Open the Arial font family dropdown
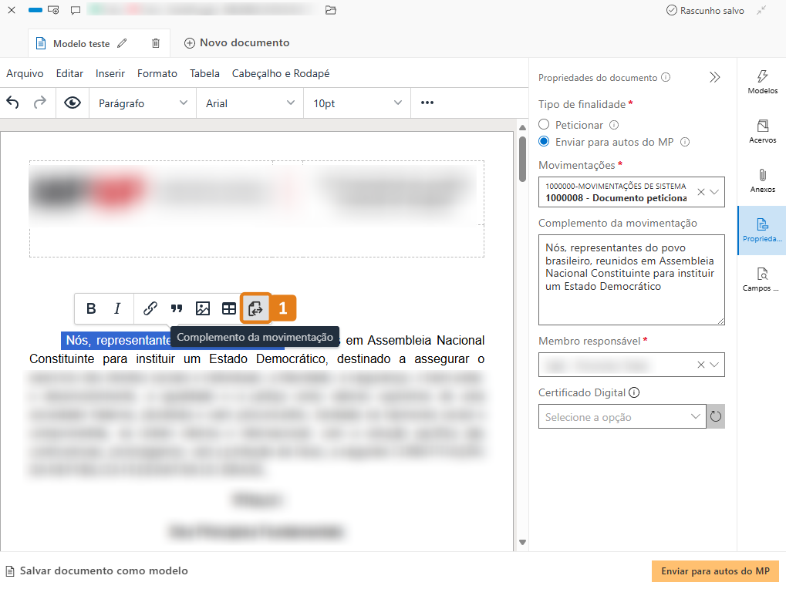Viewport: 786px width, 589px height. tap(250, 103)
